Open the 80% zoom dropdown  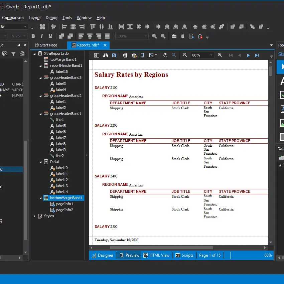[x=211, y=55]
